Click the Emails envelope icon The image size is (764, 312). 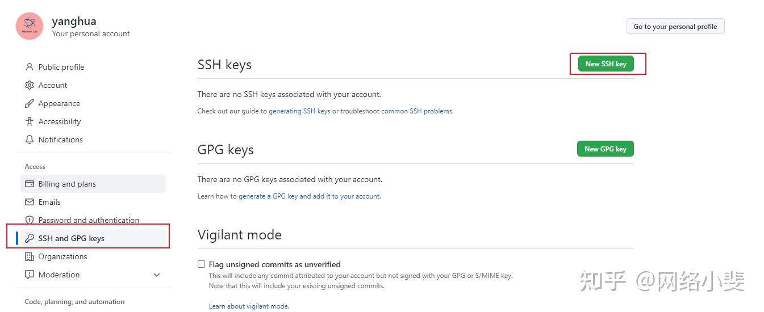click(30, 202)
